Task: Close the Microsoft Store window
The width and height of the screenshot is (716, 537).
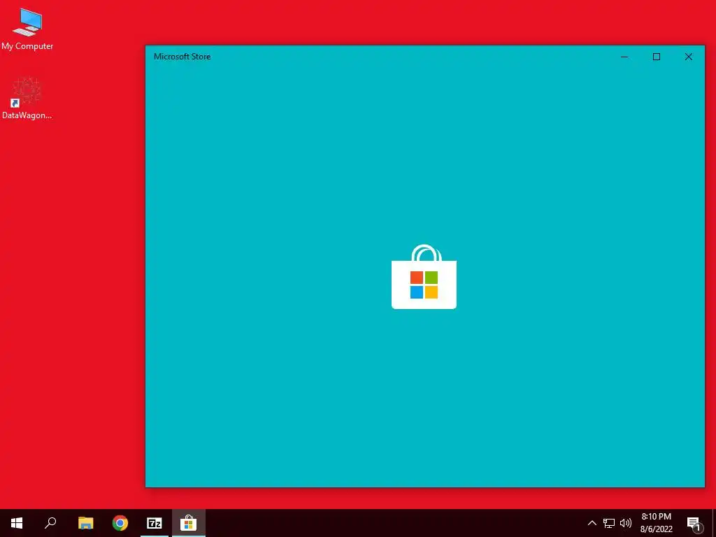Action: point(689,57)
